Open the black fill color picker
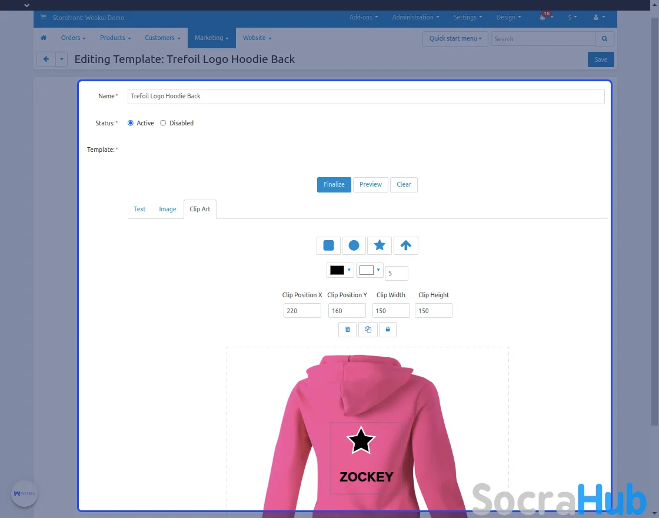Viewport: 659px width, 518px height. [x=340, y=270]
